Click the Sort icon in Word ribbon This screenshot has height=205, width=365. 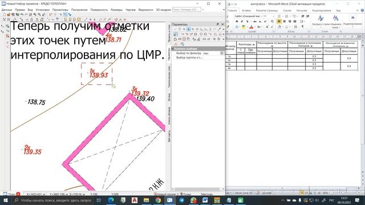coord(296,27)
